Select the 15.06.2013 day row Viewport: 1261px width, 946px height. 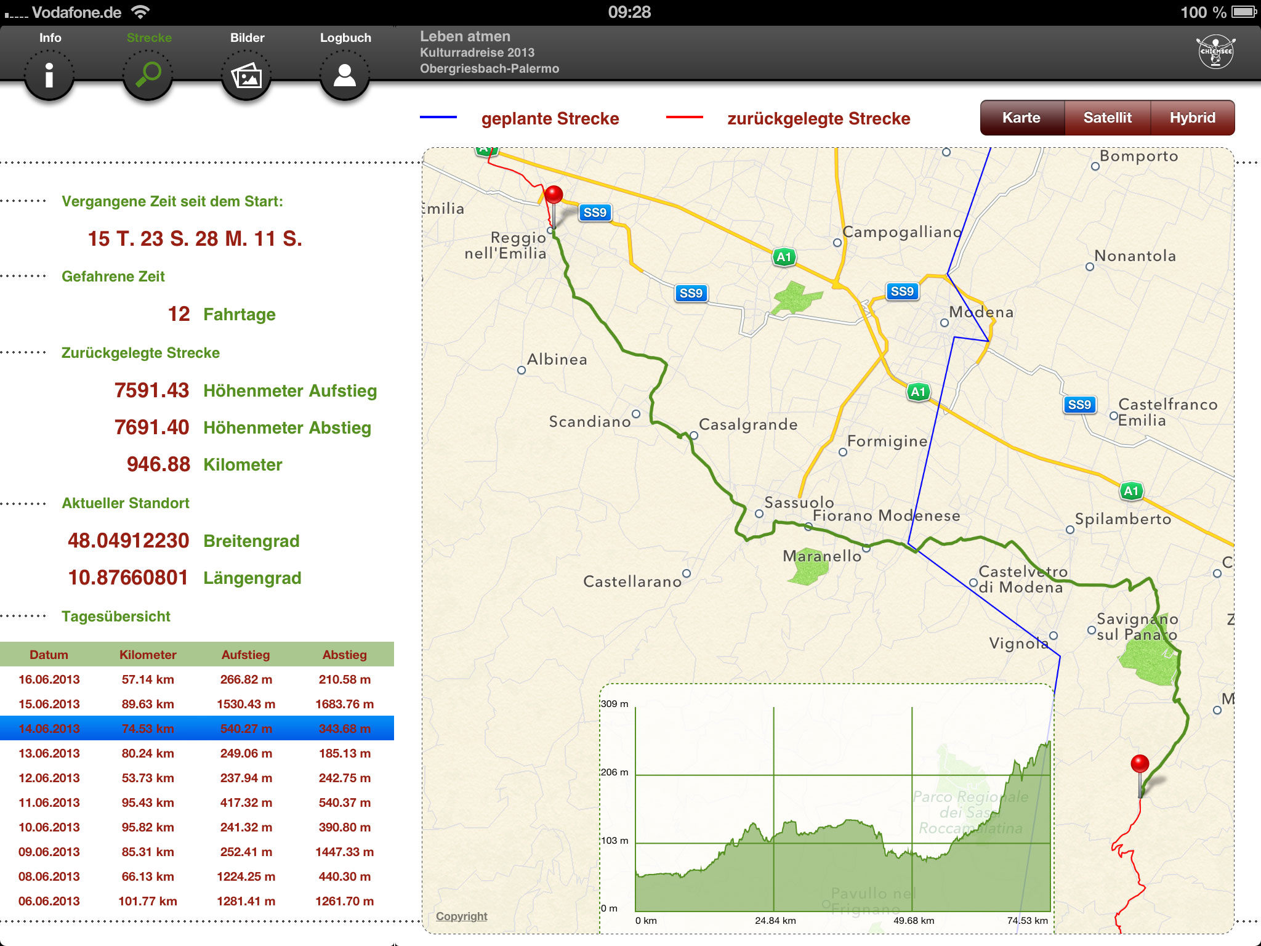tap(197, 704)
